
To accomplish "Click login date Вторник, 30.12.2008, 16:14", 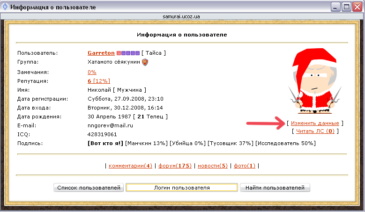I will point(125,108).
